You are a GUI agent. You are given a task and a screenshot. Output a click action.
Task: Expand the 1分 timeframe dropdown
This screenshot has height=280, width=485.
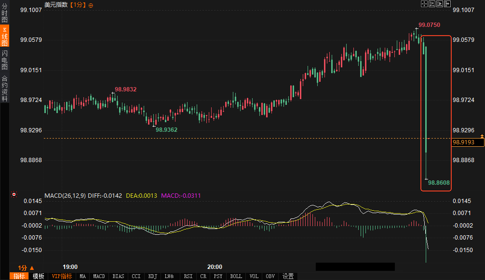26,268
